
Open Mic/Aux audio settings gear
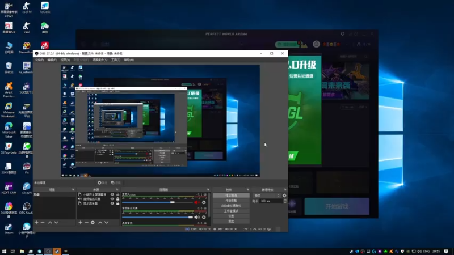pos(204,202)
